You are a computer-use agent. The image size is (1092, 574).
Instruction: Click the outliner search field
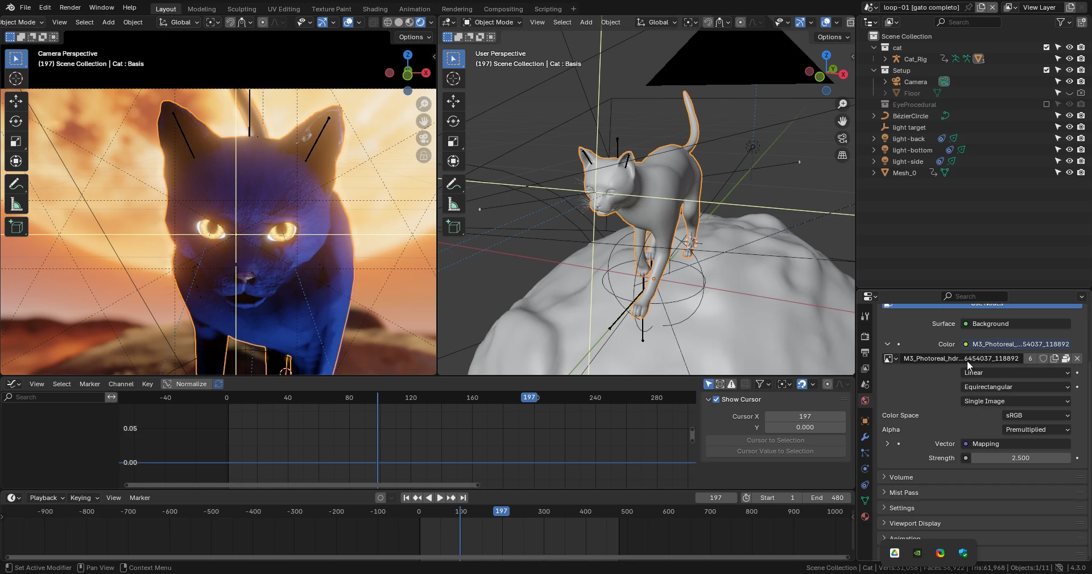coord(967,22)
